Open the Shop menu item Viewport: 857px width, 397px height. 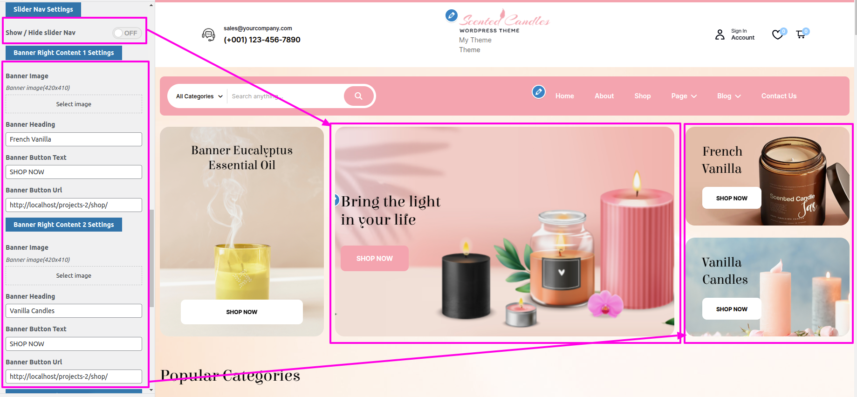[x=642, y=96]
